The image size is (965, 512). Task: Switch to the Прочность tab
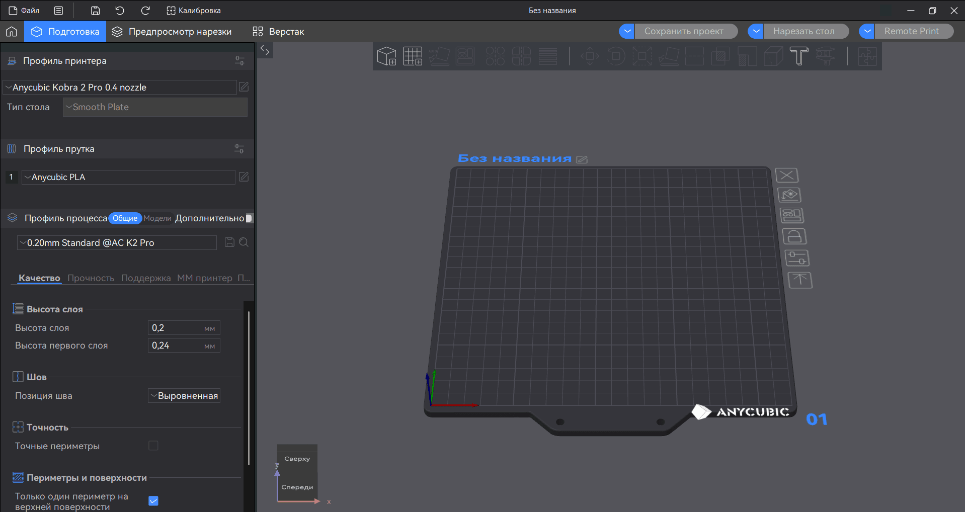91,278
